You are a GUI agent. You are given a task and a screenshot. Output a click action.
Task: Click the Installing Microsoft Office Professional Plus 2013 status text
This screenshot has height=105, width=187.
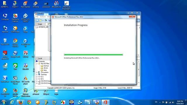(82, 58)
